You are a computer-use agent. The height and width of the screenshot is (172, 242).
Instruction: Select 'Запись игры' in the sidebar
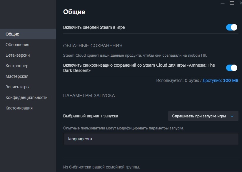(x=17, y=87)
